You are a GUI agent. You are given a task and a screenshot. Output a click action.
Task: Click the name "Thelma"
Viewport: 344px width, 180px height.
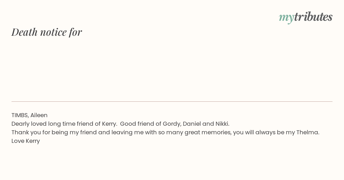(x=308, y=132)
